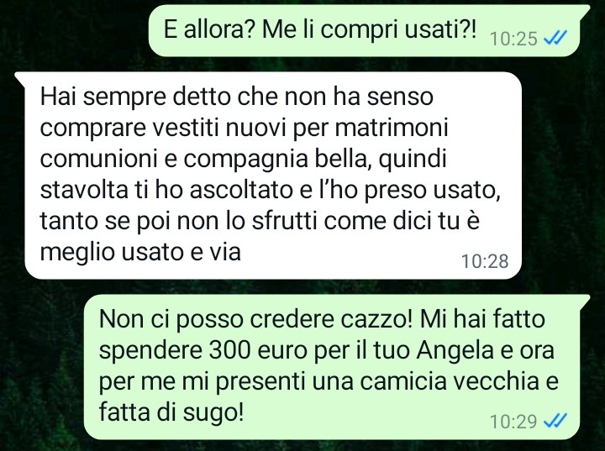Click the blue read ticks beside 10:29
Image resolution: width=605 pixels, height=451 pixels.
555,421
